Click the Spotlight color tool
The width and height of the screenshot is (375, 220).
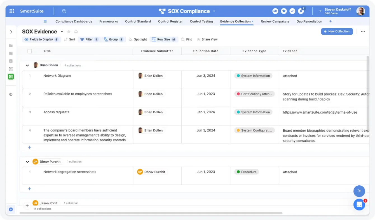point(138,40)
